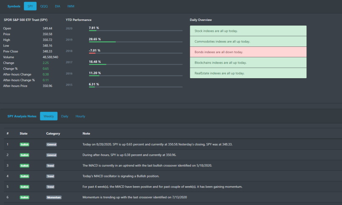The height and width of the screenshot is (205, 342).
Task: Switch to the IWM symbol tab
Action: click(71, 6)
